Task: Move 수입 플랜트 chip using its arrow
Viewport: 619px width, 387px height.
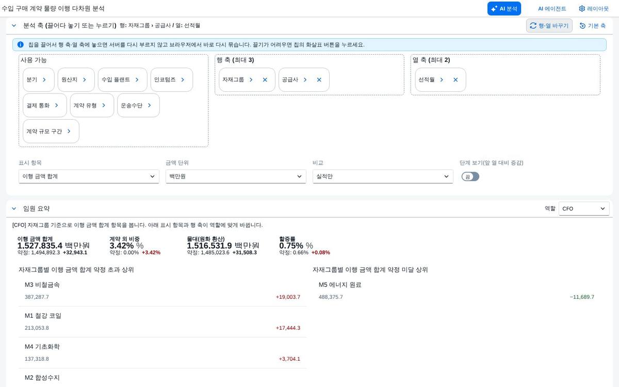Action: tap(137, 80)
